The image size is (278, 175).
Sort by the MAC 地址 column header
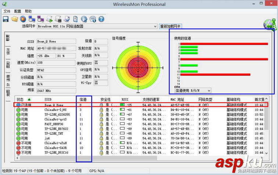[183, 99]
